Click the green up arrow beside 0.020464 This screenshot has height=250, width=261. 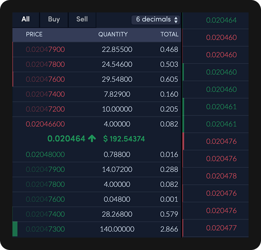92,139
